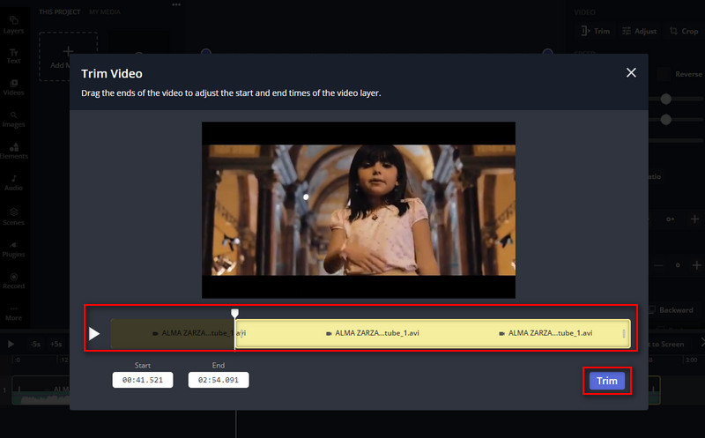This screenshot has height=438, width=705.
Task: Open the Layers panel in sidebar
Action: pos(14,25)
